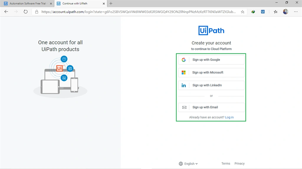Close the Continue with UiPath tab
This screenshot has height=169, width=302.
coord(104,4)
